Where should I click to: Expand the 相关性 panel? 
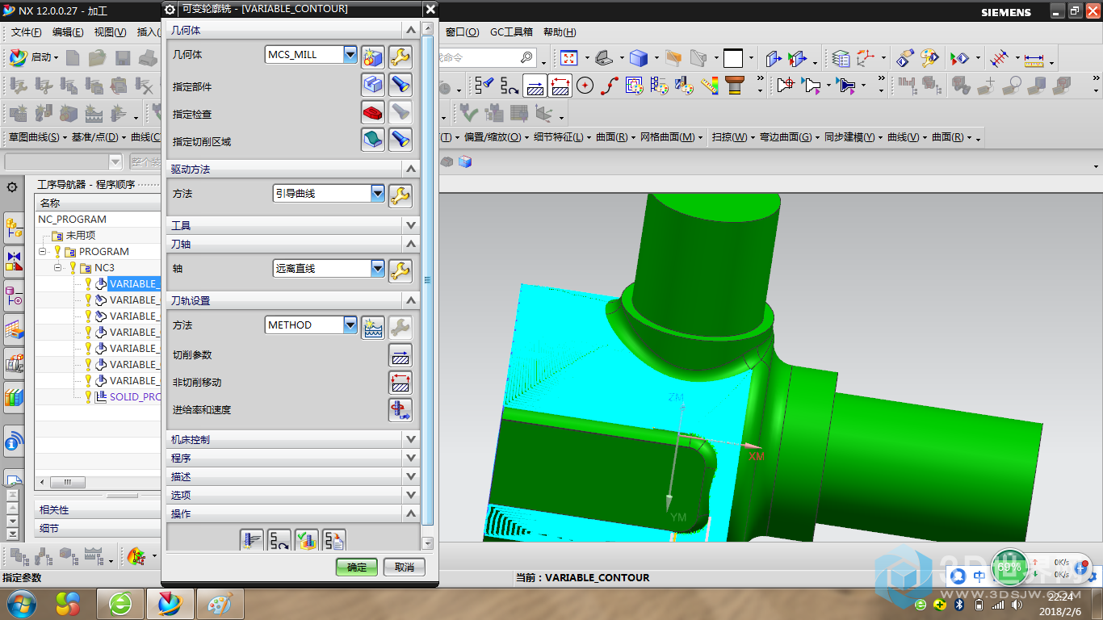pyautogui.click(x=99, y=510)
